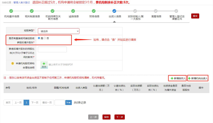Click 新增机构出资人 button
Screen dimensions: 213x123
point(198,78)
